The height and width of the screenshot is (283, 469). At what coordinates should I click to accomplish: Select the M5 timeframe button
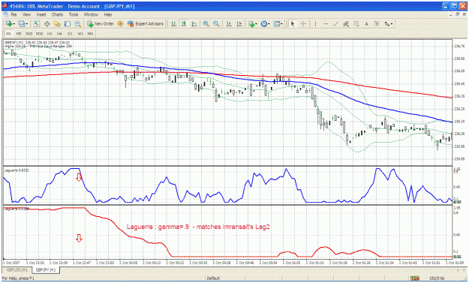point(19,34)
